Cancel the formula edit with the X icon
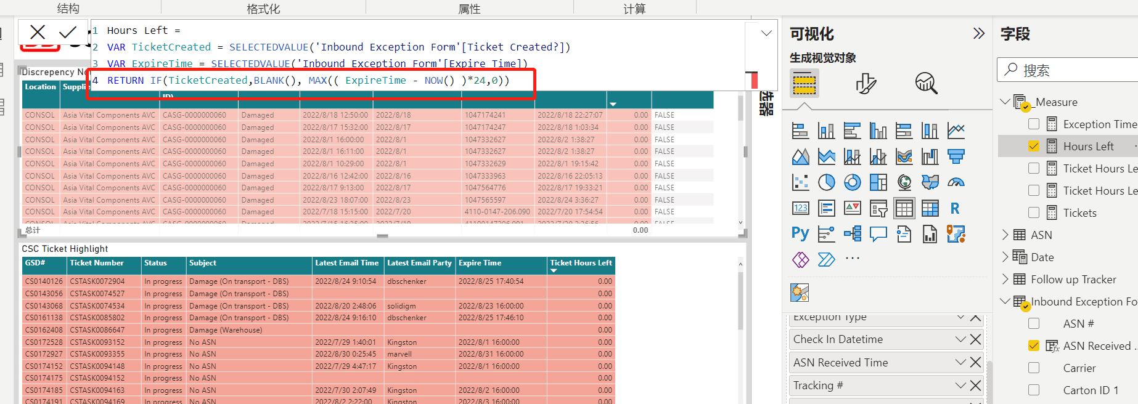The width and height of the screenshot is (1138, 404). 38,32
